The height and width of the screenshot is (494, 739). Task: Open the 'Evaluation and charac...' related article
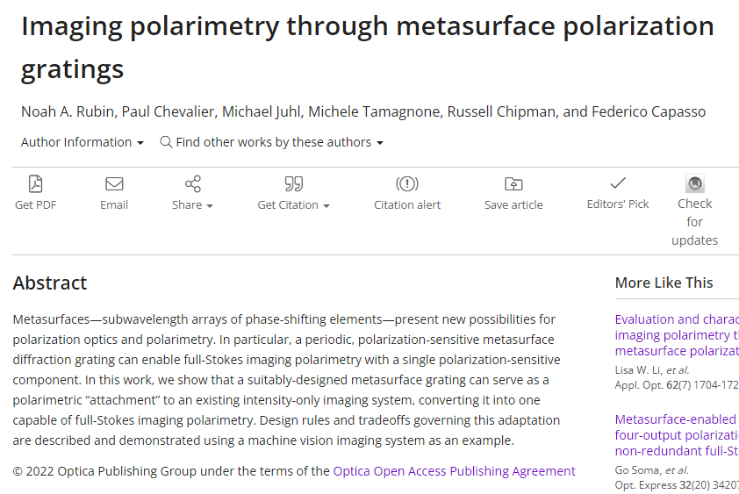point(677,335)
